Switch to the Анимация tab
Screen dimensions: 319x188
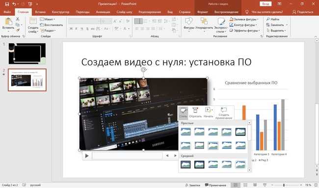click(x=103, y=12)
